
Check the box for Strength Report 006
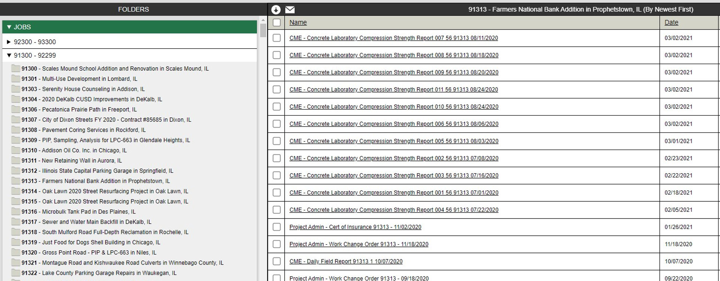(276, 124)
